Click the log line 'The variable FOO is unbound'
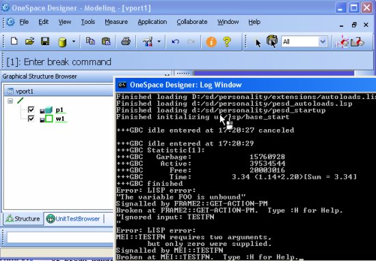376x261 pixels. (180, 197)
